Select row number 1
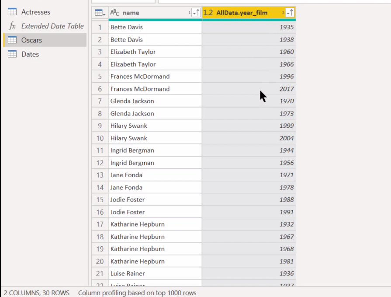The width and height of the screenshot is (391, 297). 100,27
